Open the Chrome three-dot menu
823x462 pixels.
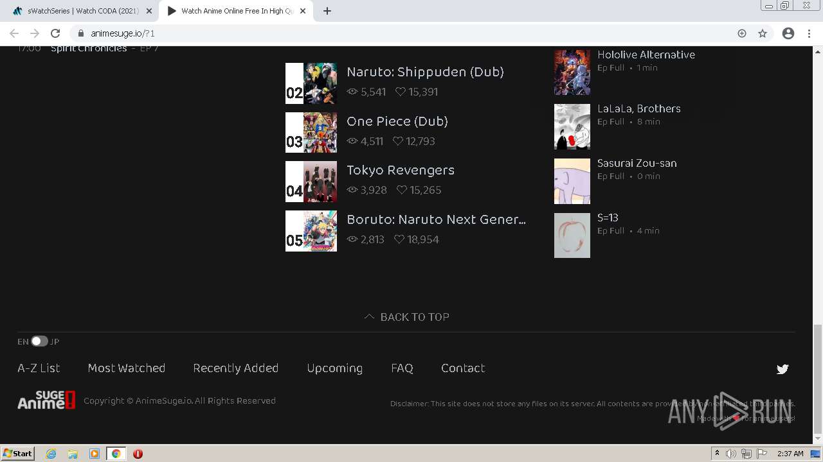click(809, 33)
